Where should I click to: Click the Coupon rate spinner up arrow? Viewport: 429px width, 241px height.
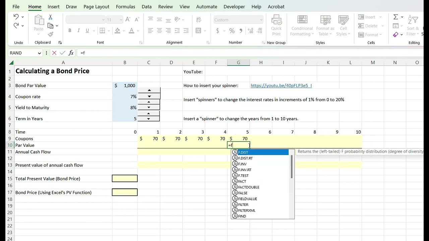tap(149, 90)
